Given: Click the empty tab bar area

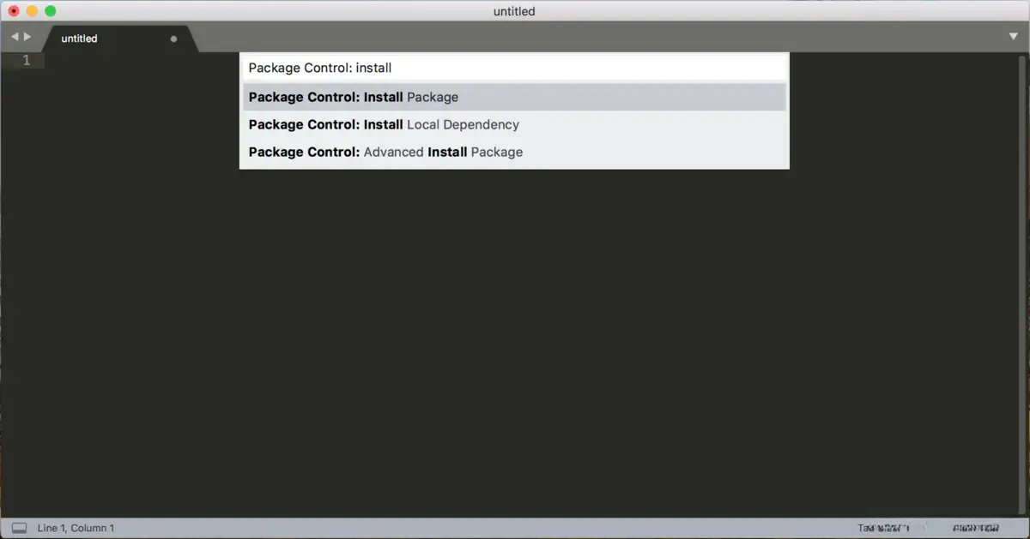Looking at the screenshot, I should [x=601, y=38].
